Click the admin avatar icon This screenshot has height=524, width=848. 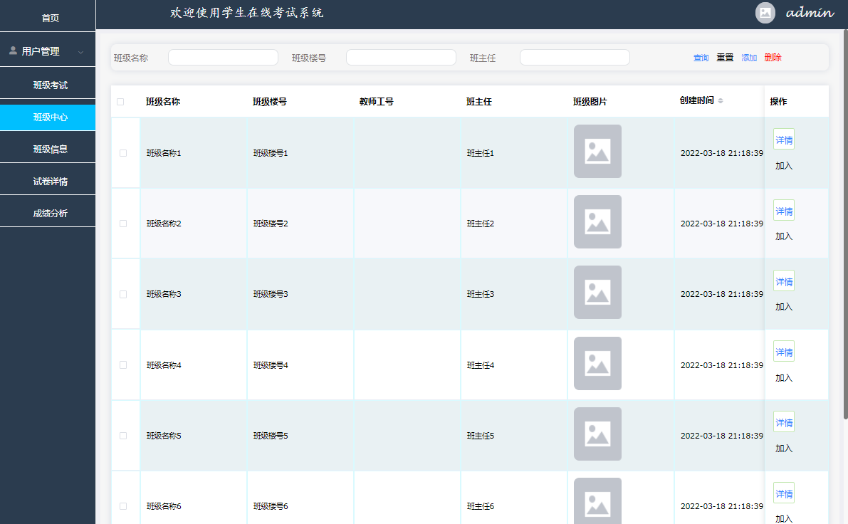(765, 13)
